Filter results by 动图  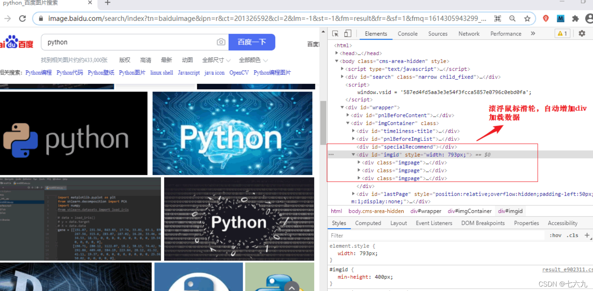pos(187,60)
